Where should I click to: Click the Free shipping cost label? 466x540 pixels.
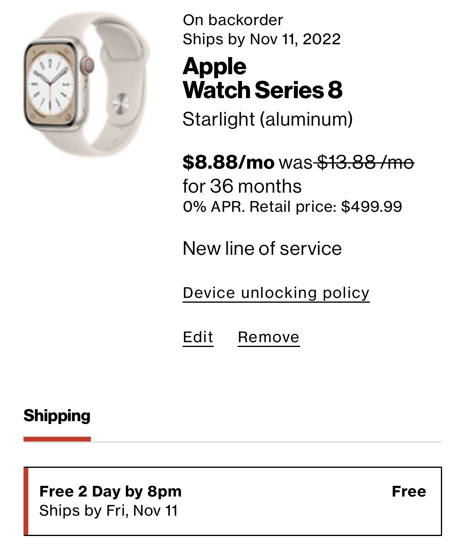pyautogui.click(x=409, y=491)
